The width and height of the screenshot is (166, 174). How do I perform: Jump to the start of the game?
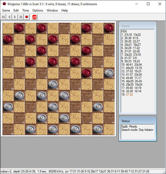click(x=4, y=17)
